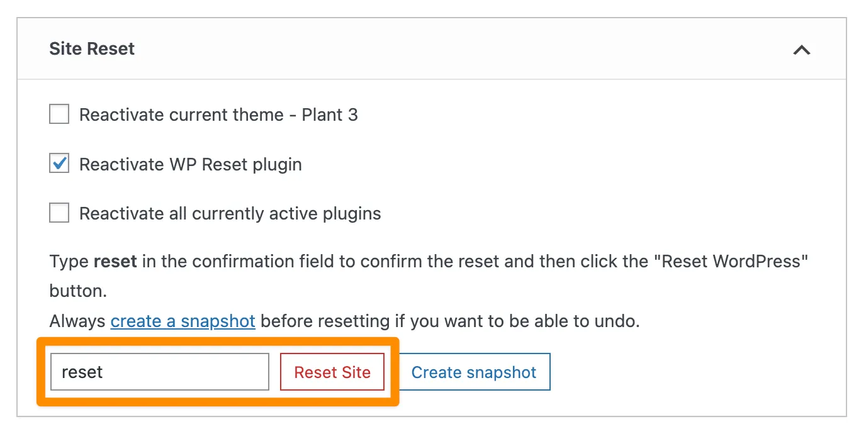Click the Site Reset section header
The height and width of the screenshot is (434, 866).
click(92, 48)
